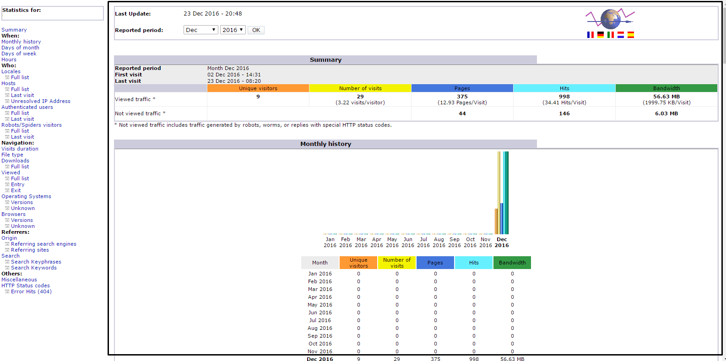The image size is (726, 361).
Task: Click the Statistics for input box
Action: [53, 14]
